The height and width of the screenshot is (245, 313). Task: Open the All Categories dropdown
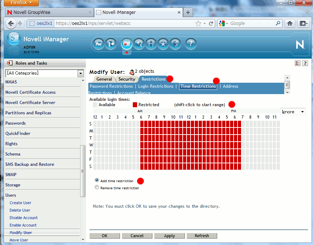click(x=80, y=73)
